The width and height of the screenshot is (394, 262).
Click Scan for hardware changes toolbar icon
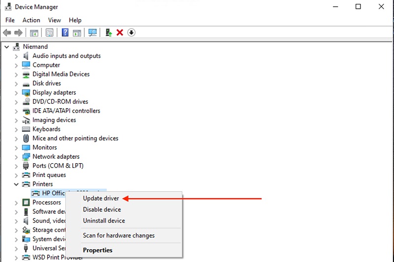click(92, 33)
